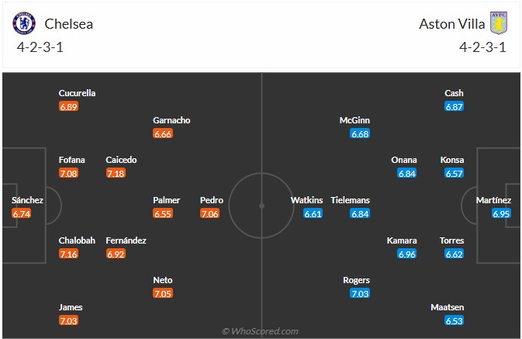
Task: Click player name Cucurella
Action: 77,93
